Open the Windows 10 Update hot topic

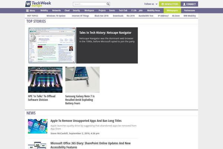56,16
